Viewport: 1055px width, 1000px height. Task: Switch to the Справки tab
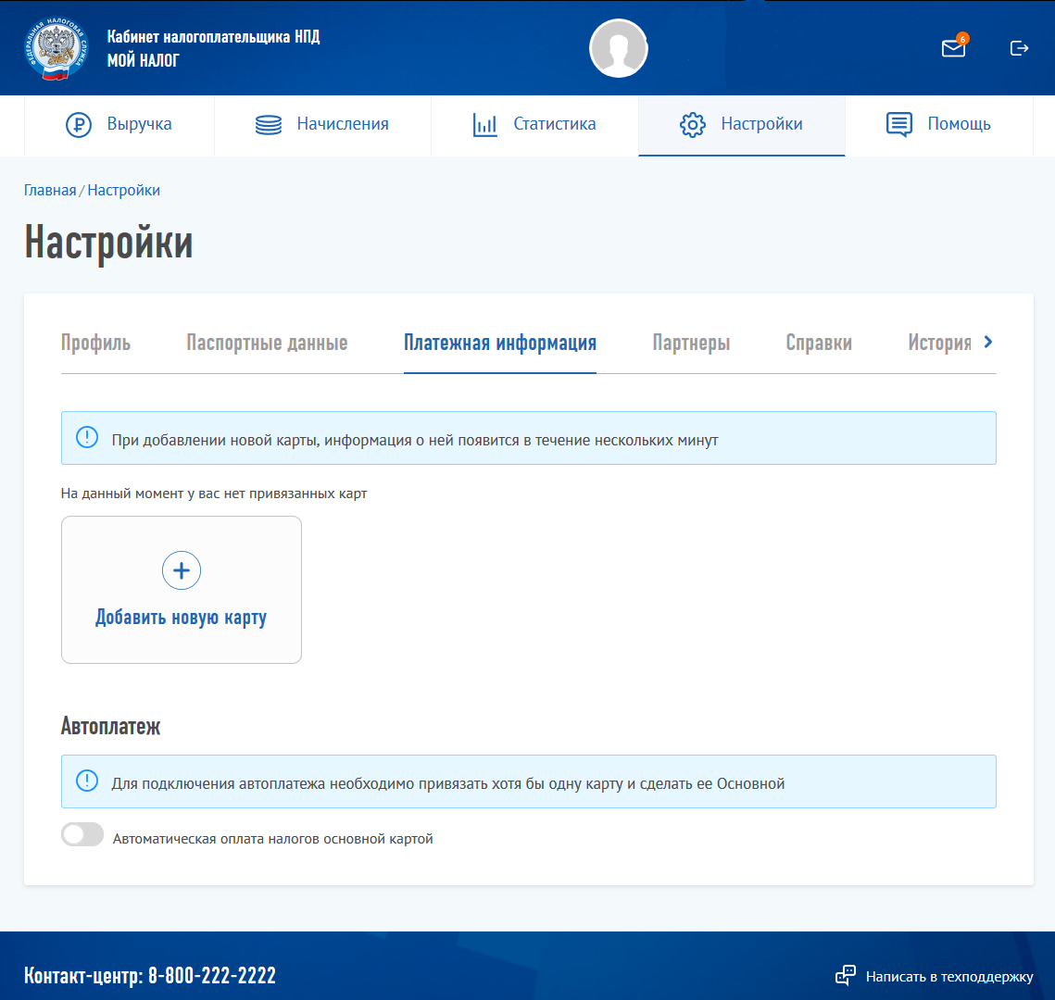pos(819,342)
